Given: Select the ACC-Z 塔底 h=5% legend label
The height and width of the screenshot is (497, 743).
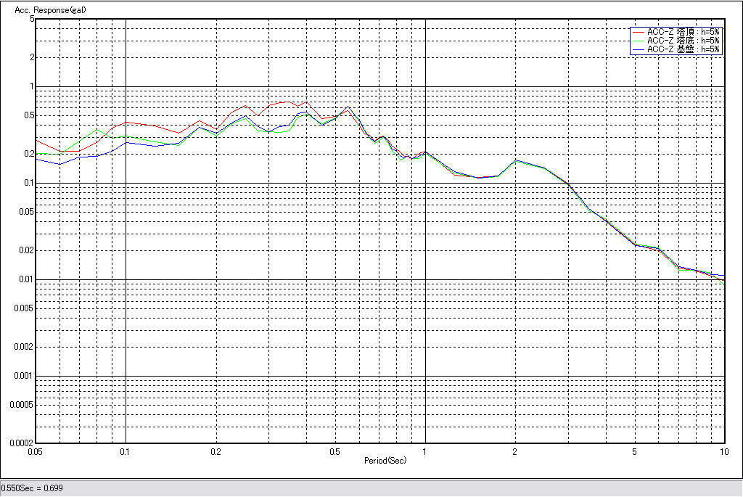Looking at the screenshot, I should click(683, 41).
